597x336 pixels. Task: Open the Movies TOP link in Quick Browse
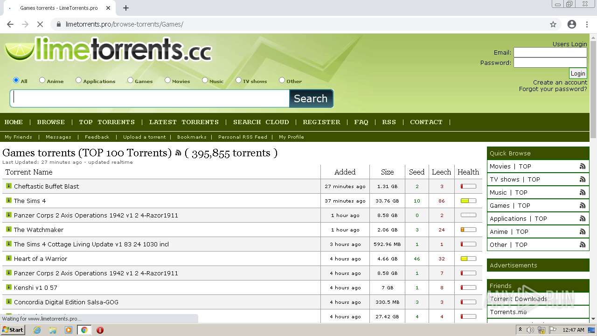click(525, 166)
